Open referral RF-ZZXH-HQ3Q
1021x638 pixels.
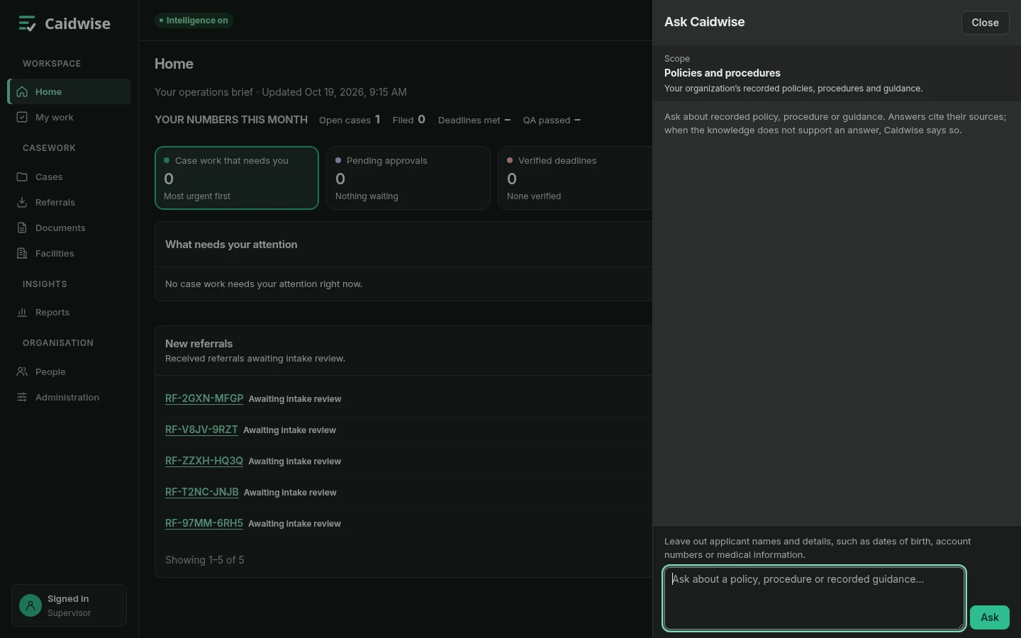[x=204, y=461]
